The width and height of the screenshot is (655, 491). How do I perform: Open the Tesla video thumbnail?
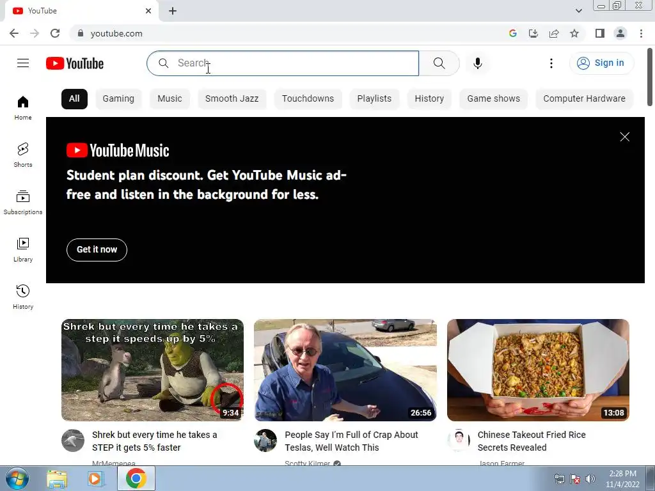click(345, 370)
